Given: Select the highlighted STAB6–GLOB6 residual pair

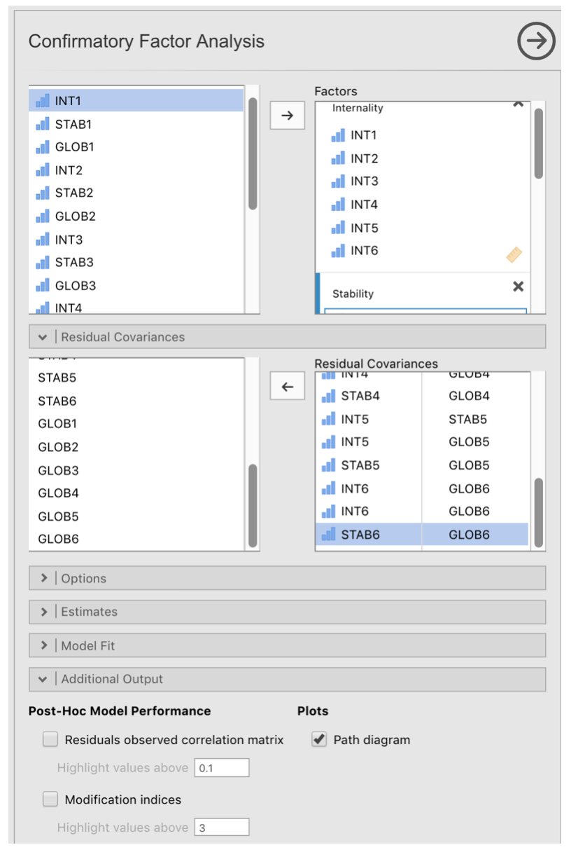Looking at the screenshot, I should pyautogui.click(x=422, y=535).
